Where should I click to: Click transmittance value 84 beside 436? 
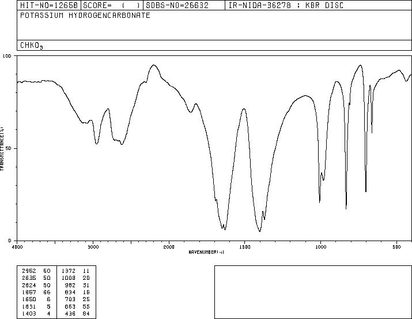click(x=86, y=313)
